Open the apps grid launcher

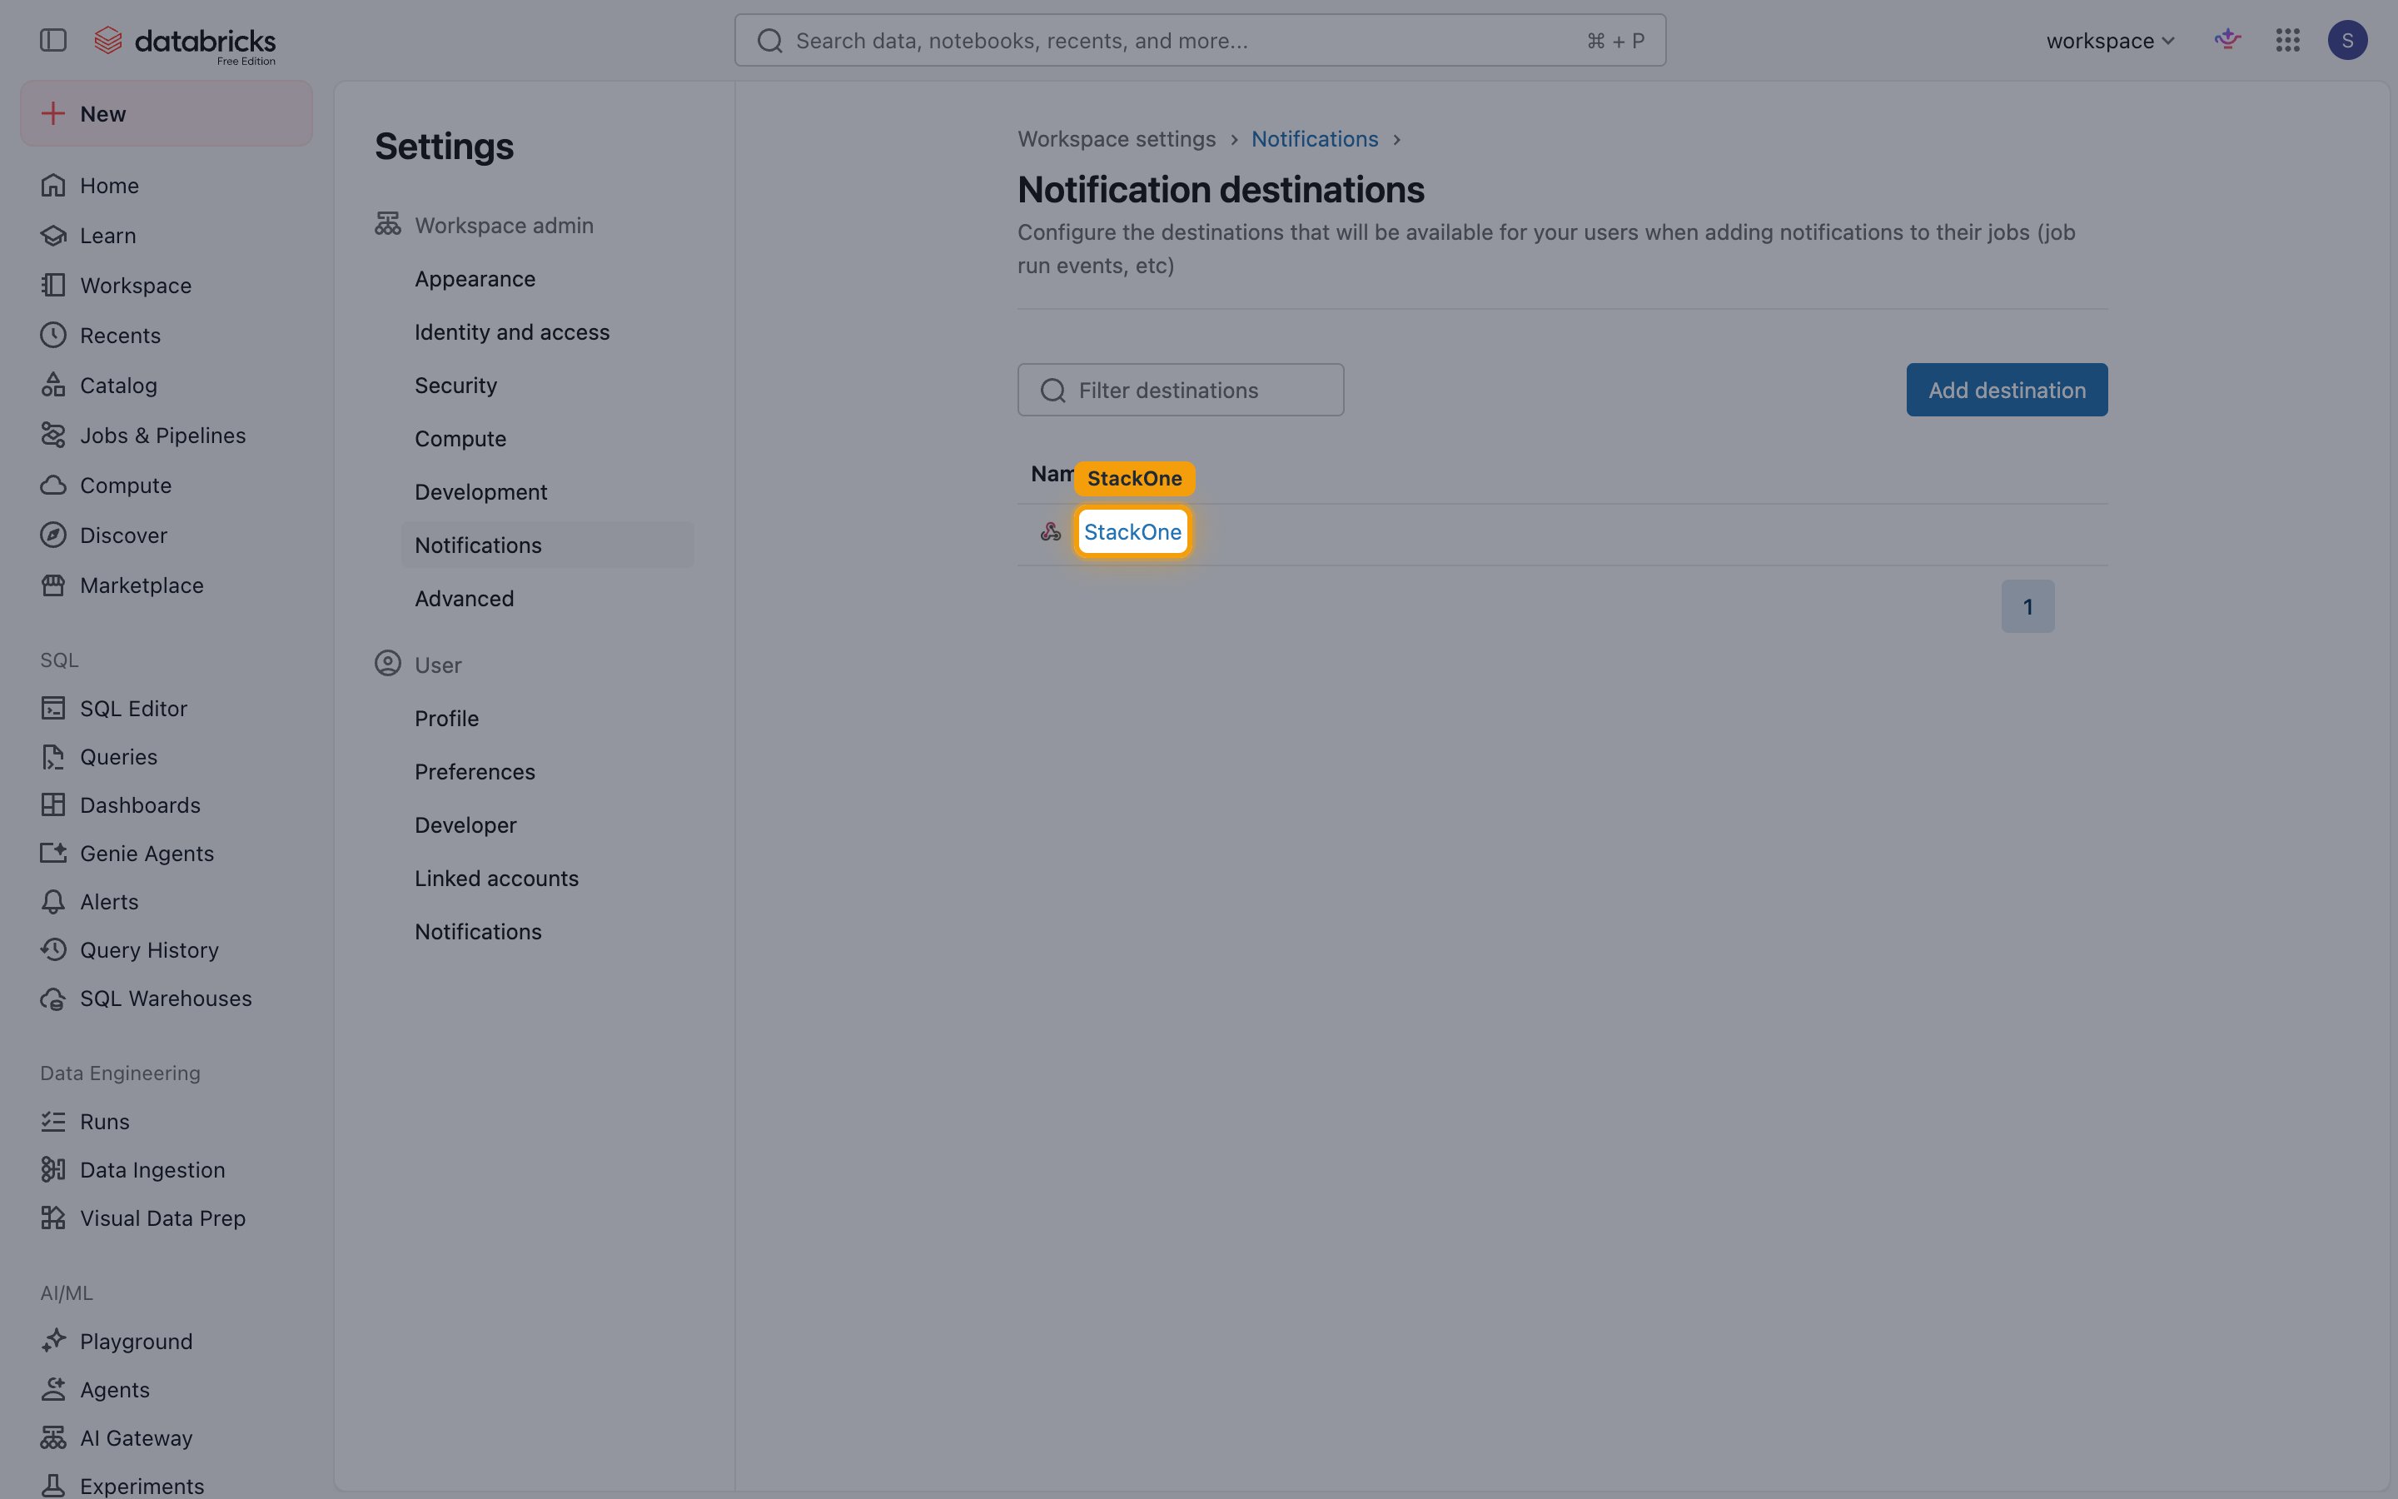(x=2288, y=41)
